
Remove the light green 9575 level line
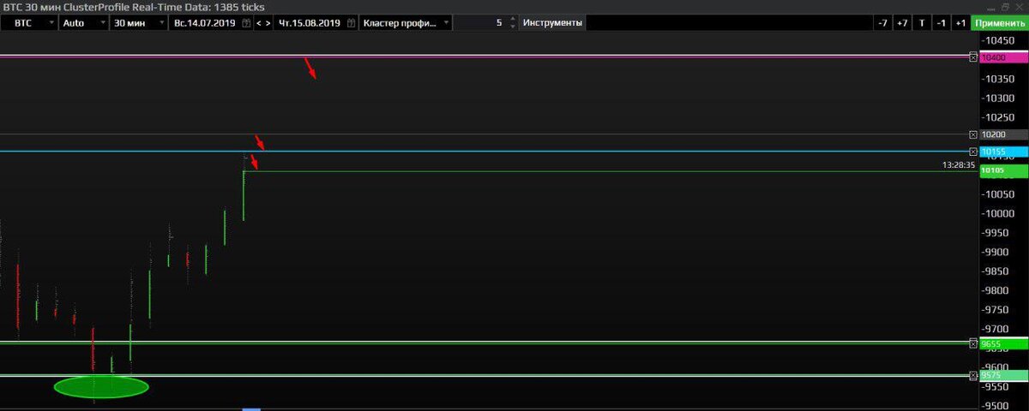(x=973, y=376)
